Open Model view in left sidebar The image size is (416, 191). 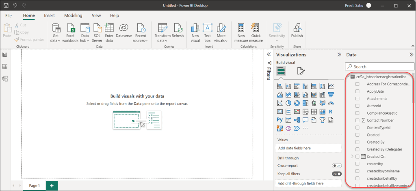[4, 79]
